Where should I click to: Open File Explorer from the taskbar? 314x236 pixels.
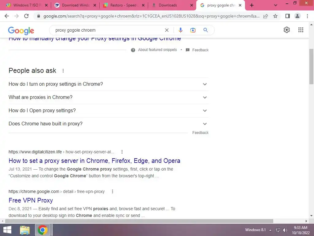pyautogui.click(x=25, y=230)
